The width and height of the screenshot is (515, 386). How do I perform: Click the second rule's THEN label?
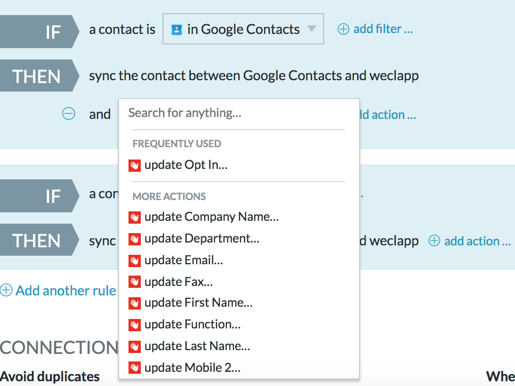39,240
